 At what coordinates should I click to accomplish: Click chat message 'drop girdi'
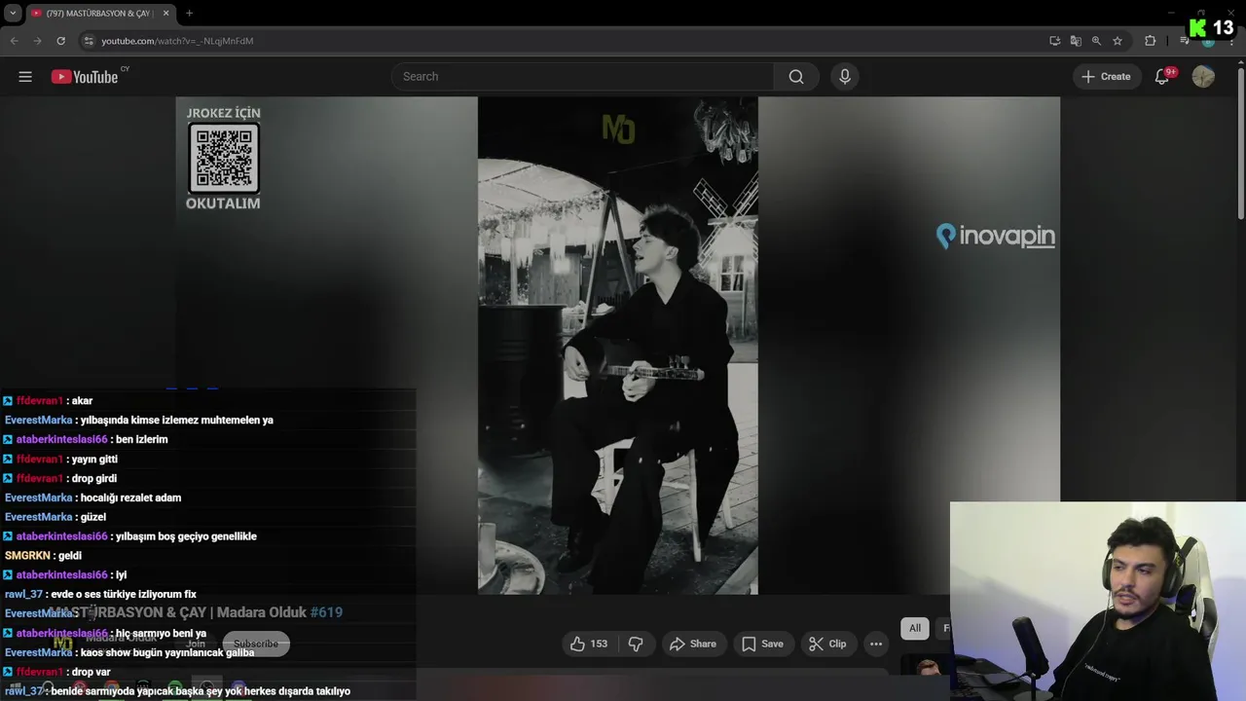click(93, 478)
